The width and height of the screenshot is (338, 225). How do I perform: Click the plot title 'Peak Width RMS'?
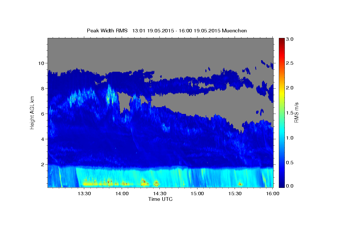(x=107, y=31)
